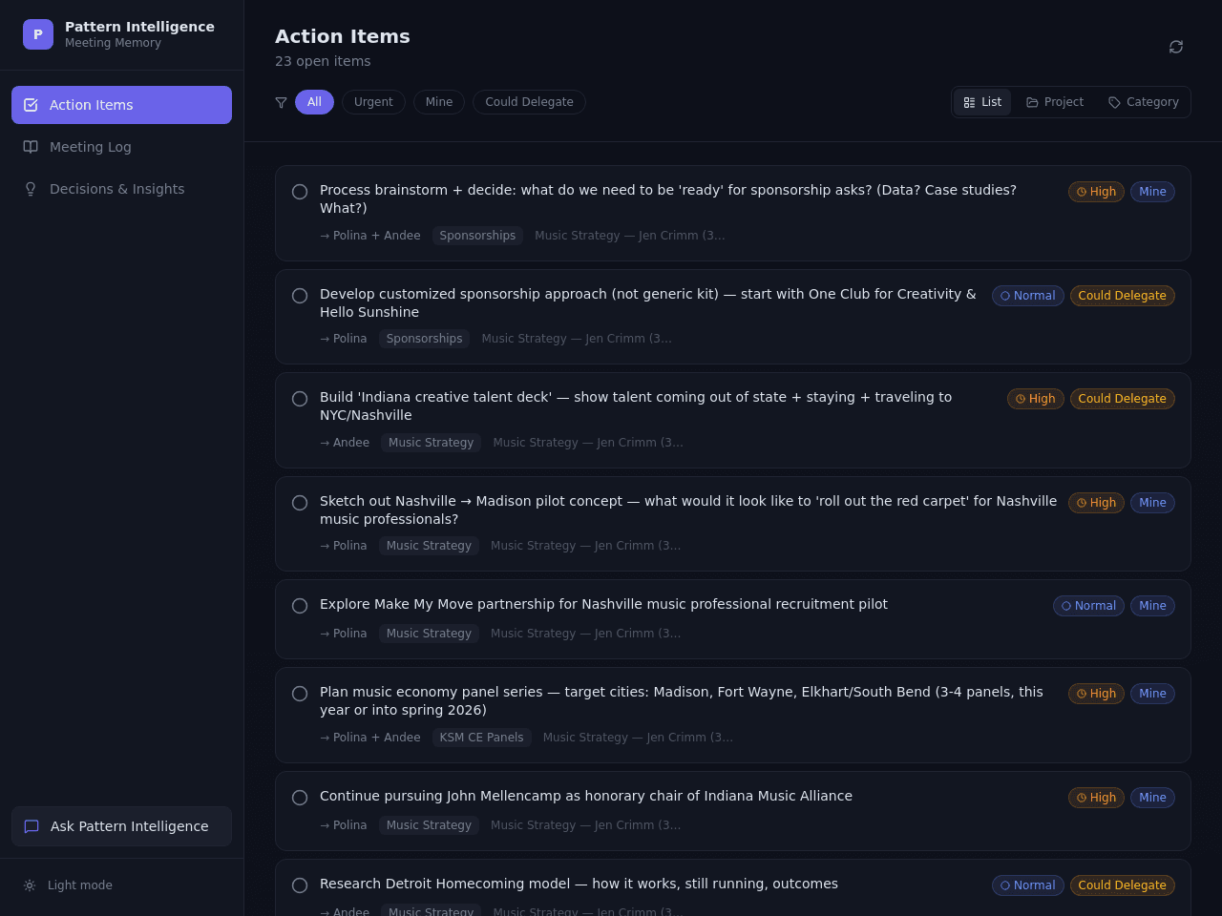This screenshot has height=916, width=1222.
Task: Open Ask Pattern Intelligence chat
Action: (x=121, y=826)
